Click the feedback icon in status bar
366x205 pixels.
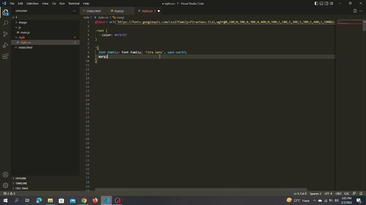pyautogui.click(x=354, y=194)
